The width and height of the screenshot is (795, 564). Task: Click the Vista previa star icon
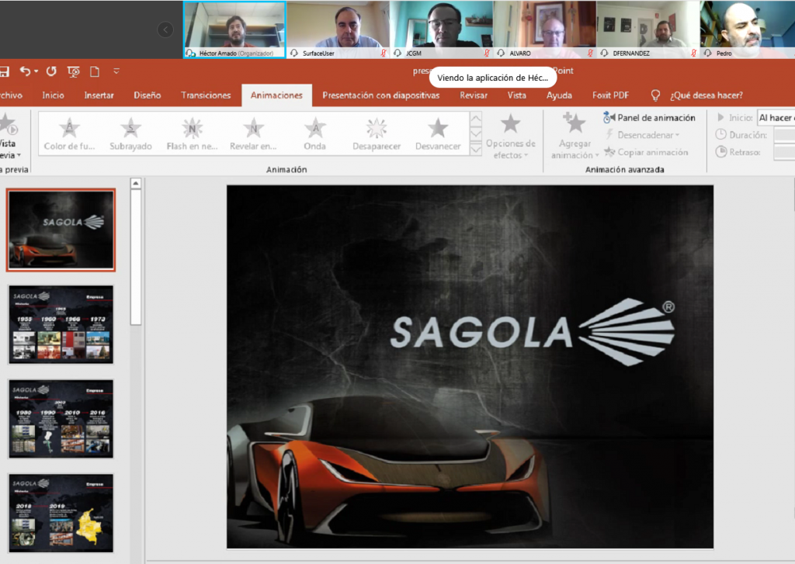point(8,124)
